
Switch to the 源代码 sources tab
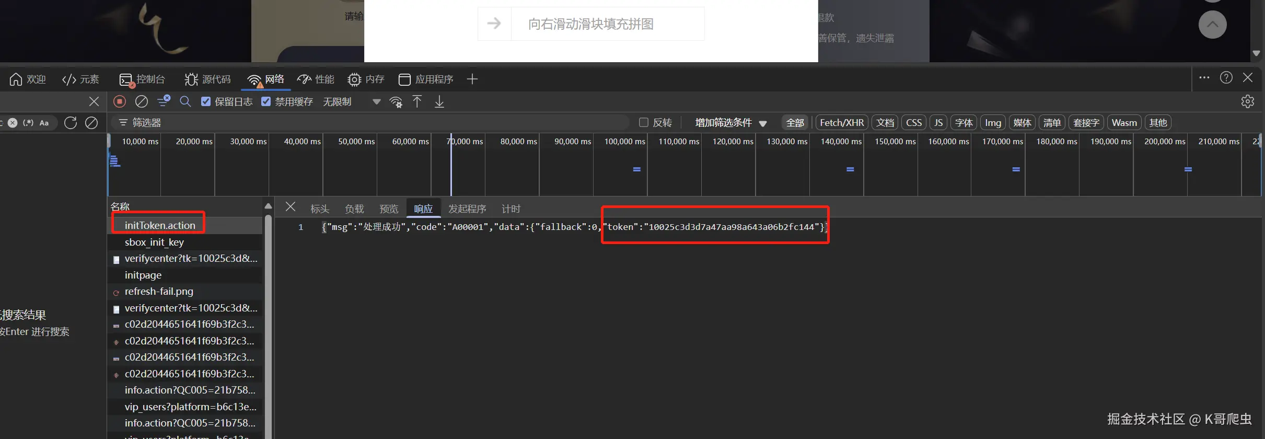click(x=207, y=79)
